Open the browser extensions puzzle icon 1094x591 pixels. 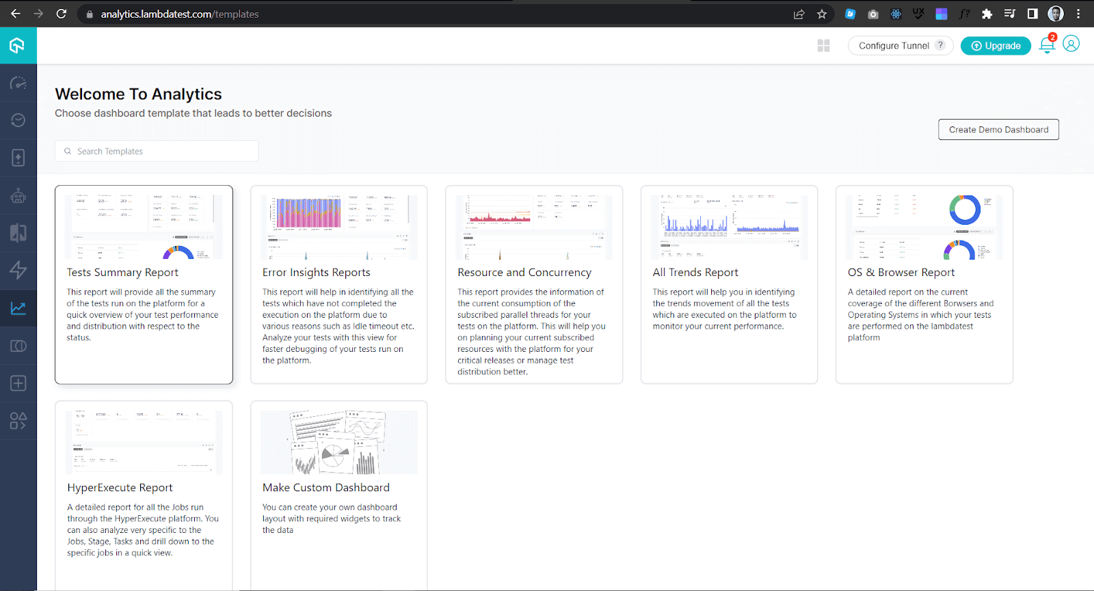tap(987, 14)
